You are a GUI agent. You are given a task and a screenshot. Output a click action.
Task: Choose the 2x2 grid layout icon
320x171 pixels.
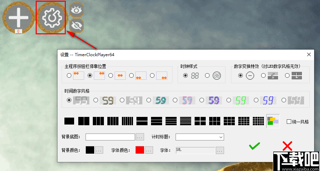[200, 121]
